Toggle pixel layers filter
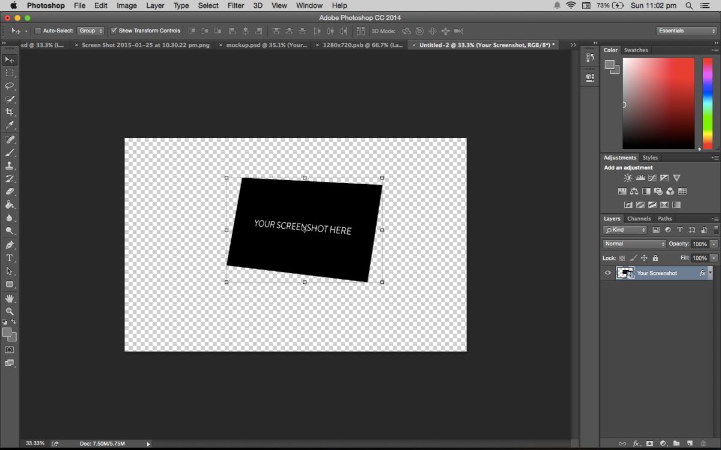Screen dimensions: 721x450 coord(656,230)
